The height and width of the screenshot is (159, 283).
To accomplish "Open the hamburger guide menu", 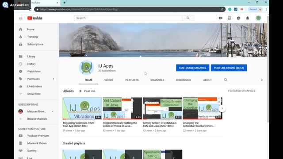I will tap(21, 18).
